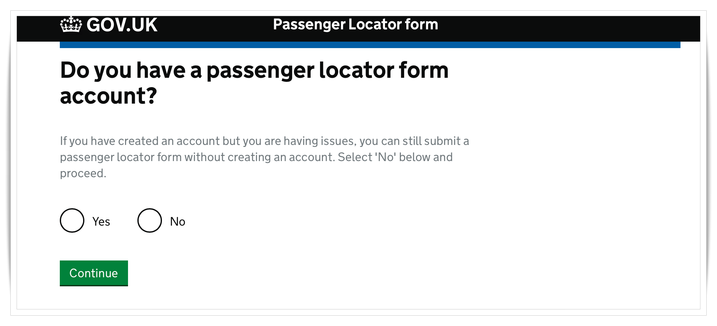
Task: Choose 'No' for having an account
Action: point(149,221)
